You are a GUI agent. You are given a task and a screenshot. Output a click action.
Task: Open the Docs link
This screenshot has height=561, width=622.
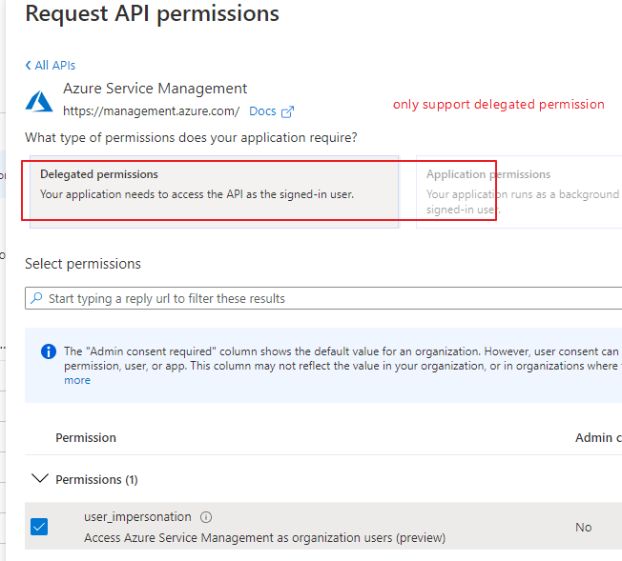point(262,111)
